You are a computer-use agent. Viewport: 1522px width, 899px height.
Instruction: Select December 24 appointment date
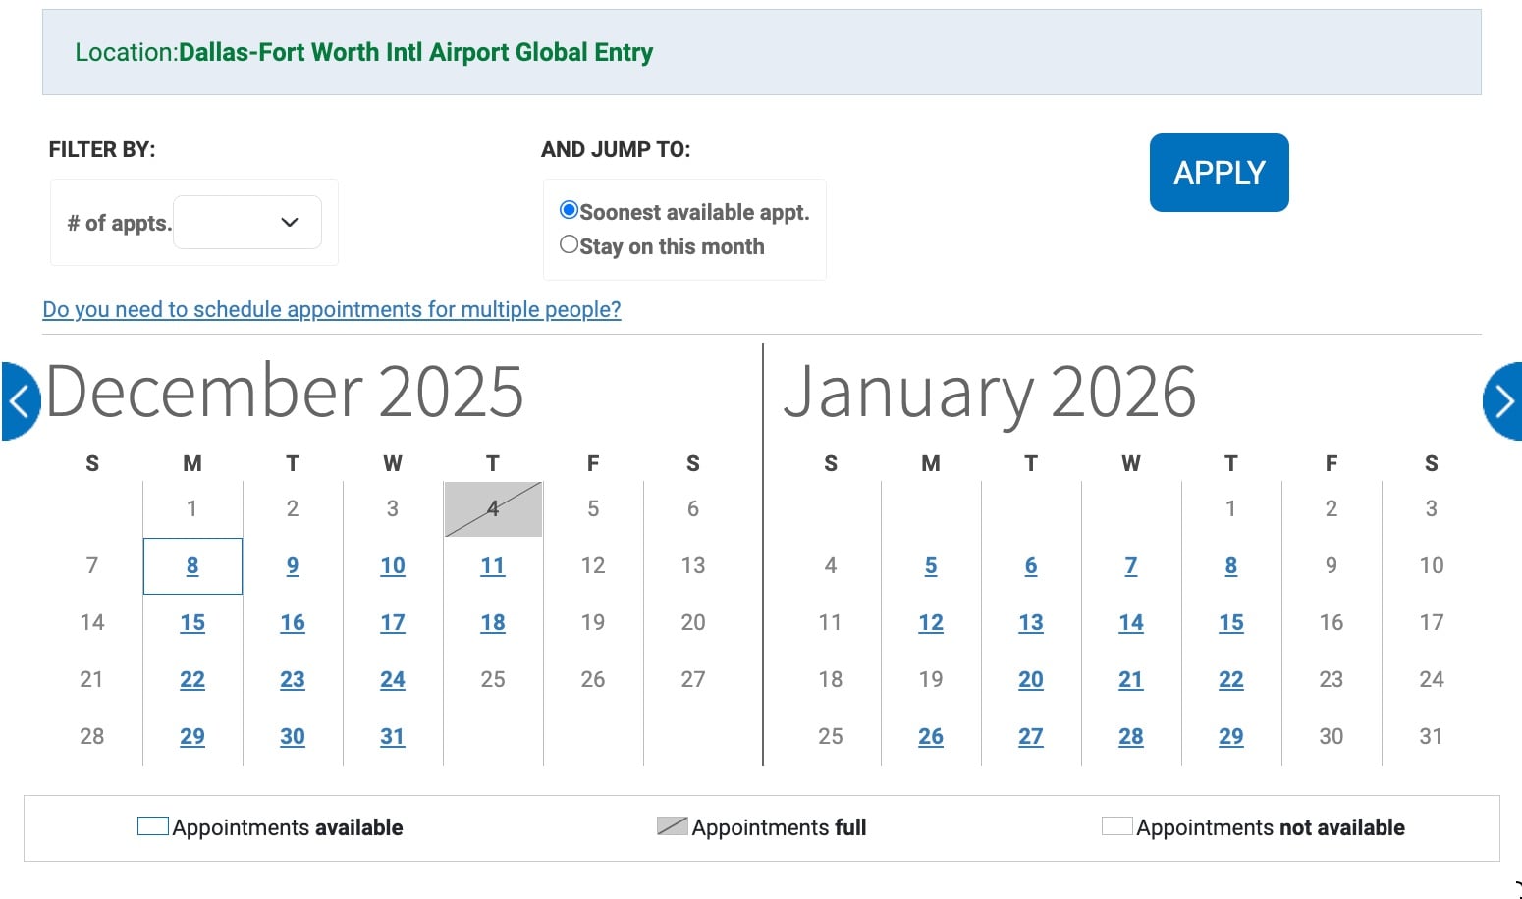coord(392,679)
